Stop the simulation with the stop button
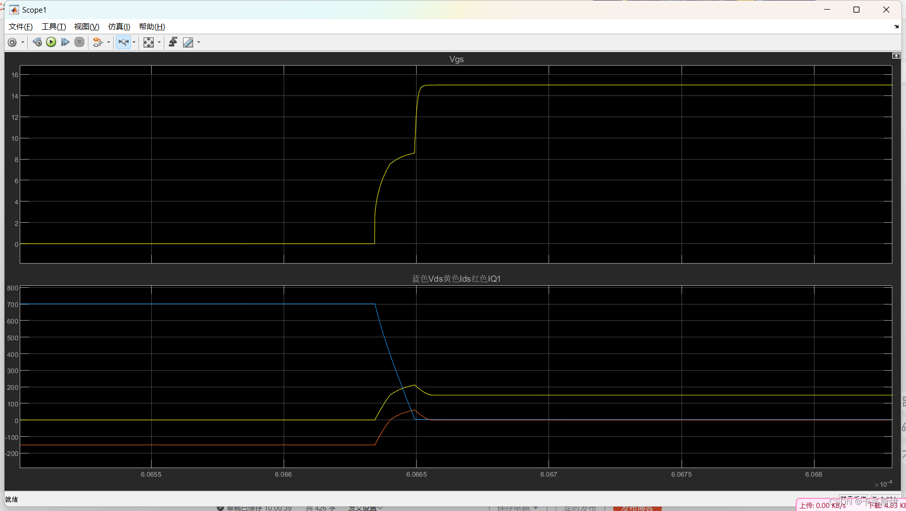Screen dimensions: 906x511 [79, 42]
